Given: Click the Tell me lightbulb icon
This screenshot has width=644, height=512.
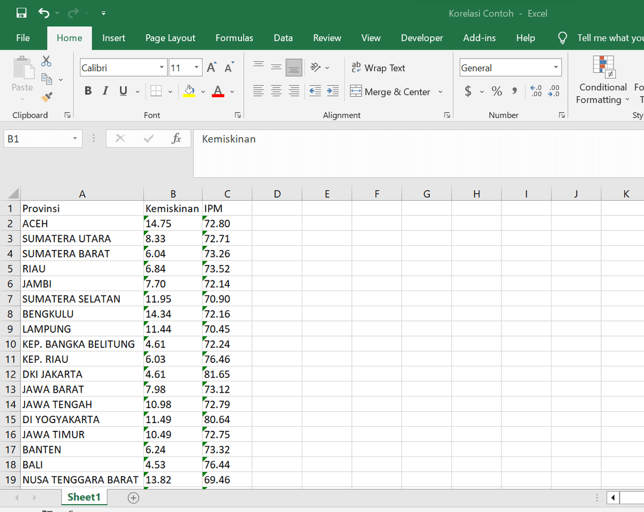Looking at the screenshot, I should [x=562, y=38].
